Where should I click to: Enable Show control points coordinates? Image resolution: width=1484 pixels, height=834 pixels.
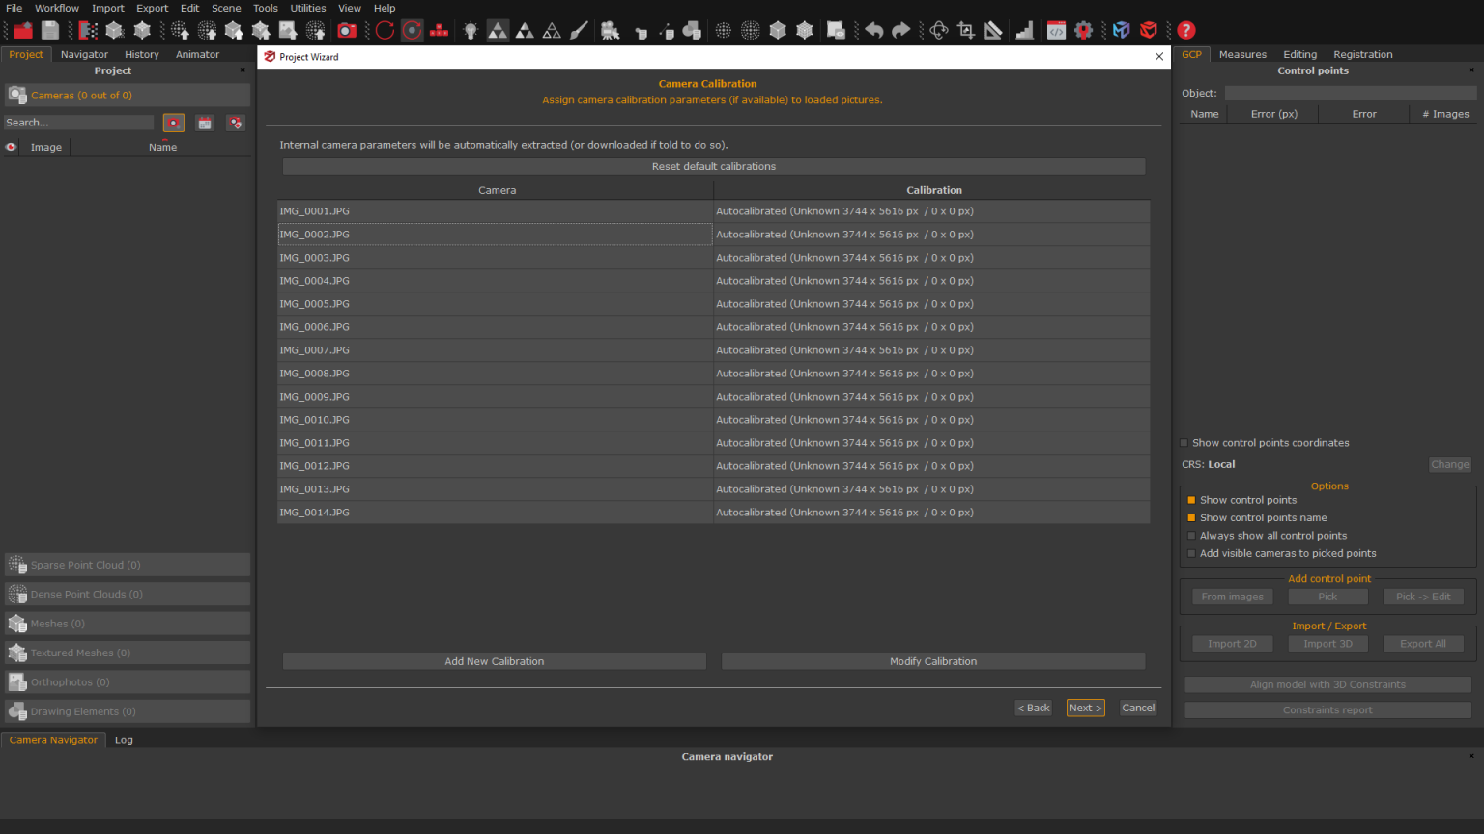point(1184,442)
